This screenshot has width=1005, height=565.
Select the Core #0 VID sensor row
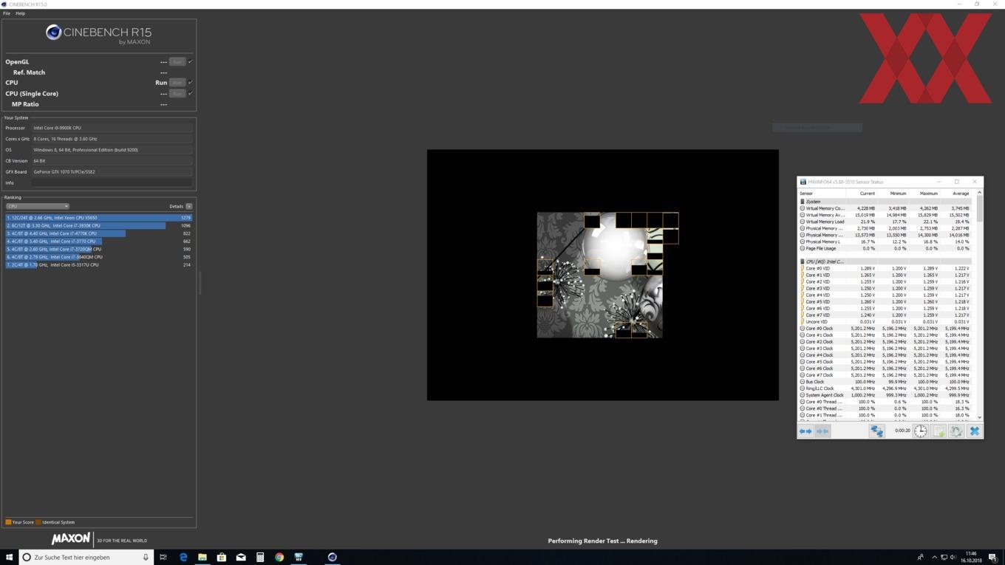click(887, 268)
